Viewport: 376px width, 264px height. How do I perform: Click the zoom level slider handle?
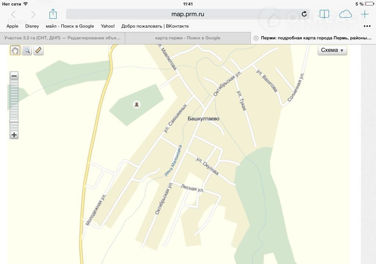[x=14, y=121]
